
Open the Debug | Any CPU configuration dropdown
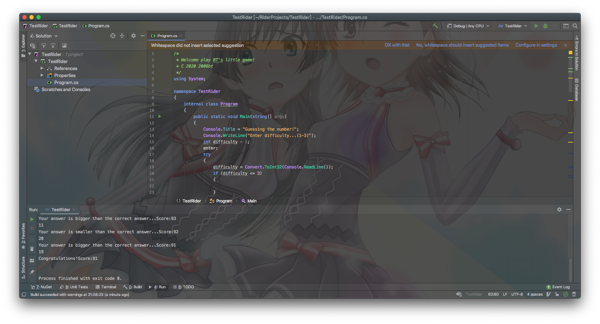468,26
